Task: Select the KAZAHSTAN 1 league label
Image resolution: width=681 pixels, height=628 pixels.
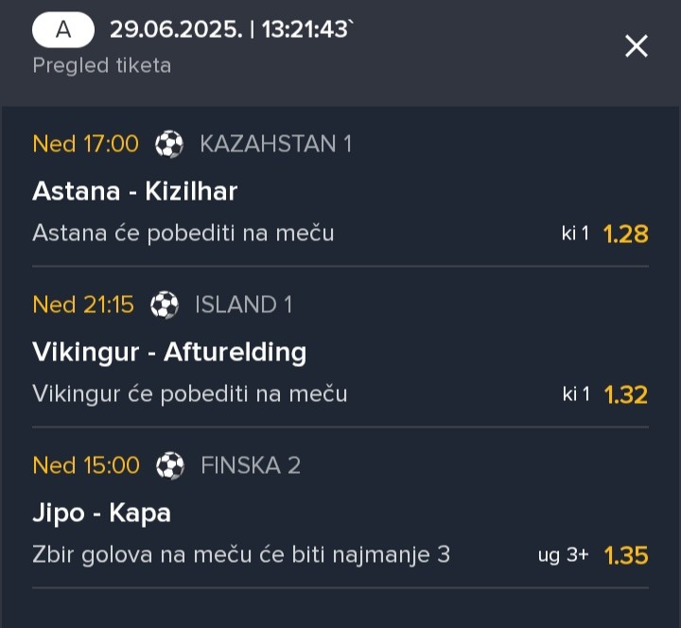Action: (x=276, y=144)
